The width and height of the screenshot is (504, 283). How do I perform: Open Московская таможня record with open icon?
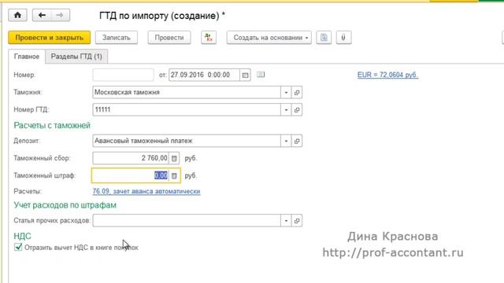297,93
